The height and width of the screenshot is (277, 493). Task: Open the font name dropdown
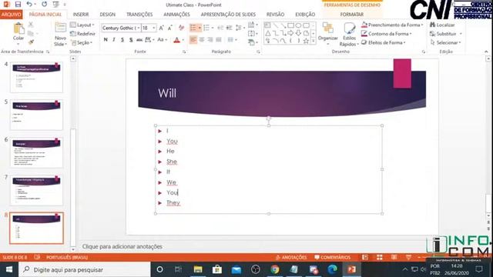pyautogui.click(x=139, y=28)
